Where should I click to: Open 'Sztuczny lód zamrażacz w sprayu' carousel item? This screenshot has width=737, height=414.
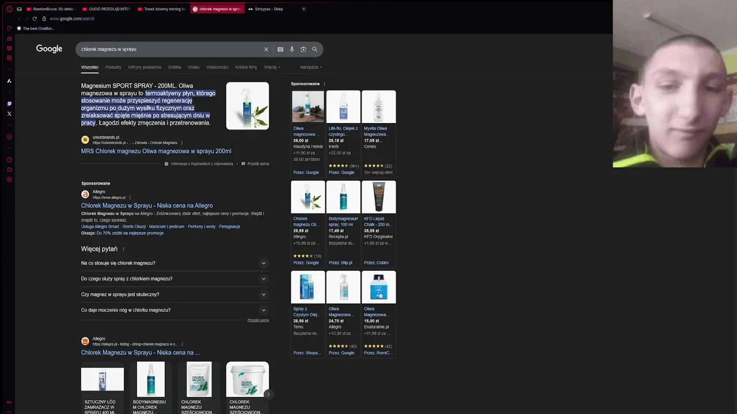tap(102, 388)
